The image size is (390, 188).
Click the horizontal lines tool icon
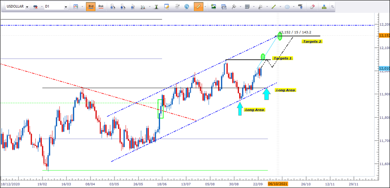(x=247, y=7)
